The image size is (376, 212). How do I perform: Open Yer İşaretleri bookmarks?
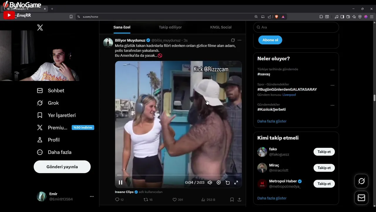pos(56,115)
